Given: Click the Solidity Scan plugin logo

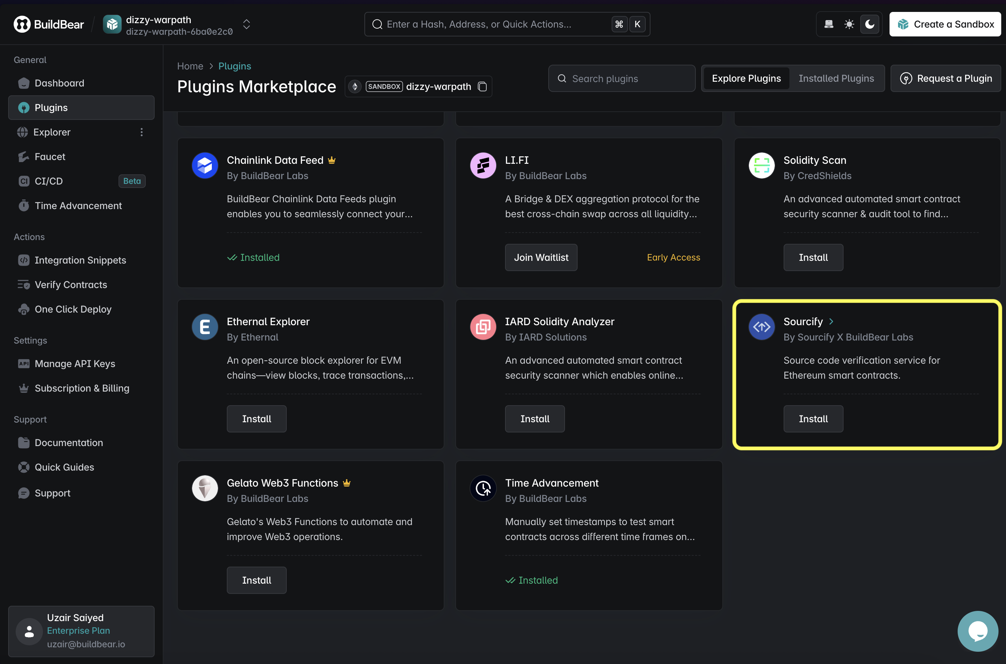Looking at the screenshot, I should [762, 165].
